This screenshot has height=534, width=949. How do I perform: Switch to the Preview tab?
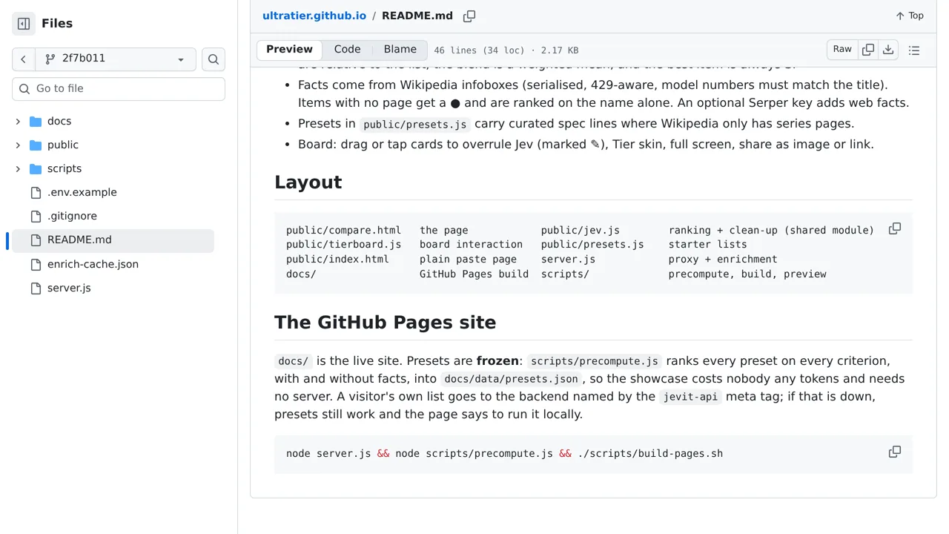point(289,50)
